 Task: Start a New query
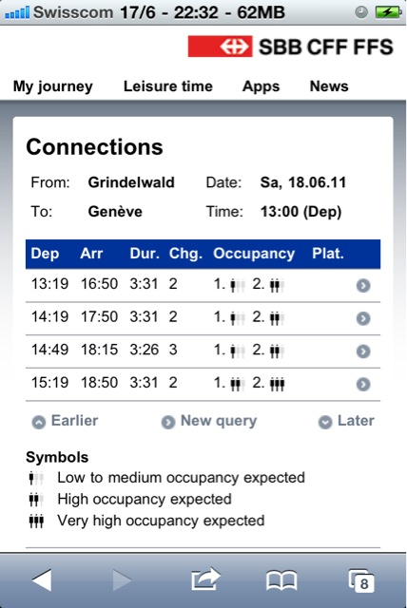[x=209, y=421]
